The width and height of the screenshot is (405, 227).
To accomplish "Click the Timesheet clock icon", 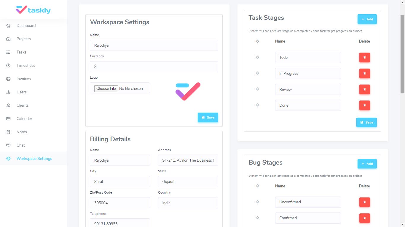I will [x=8, y=65].
